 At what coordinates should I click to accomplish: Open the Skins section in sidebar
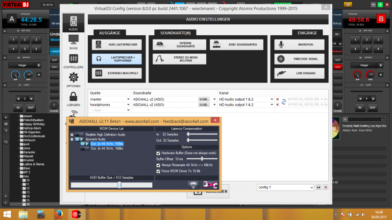pos(73,42)
